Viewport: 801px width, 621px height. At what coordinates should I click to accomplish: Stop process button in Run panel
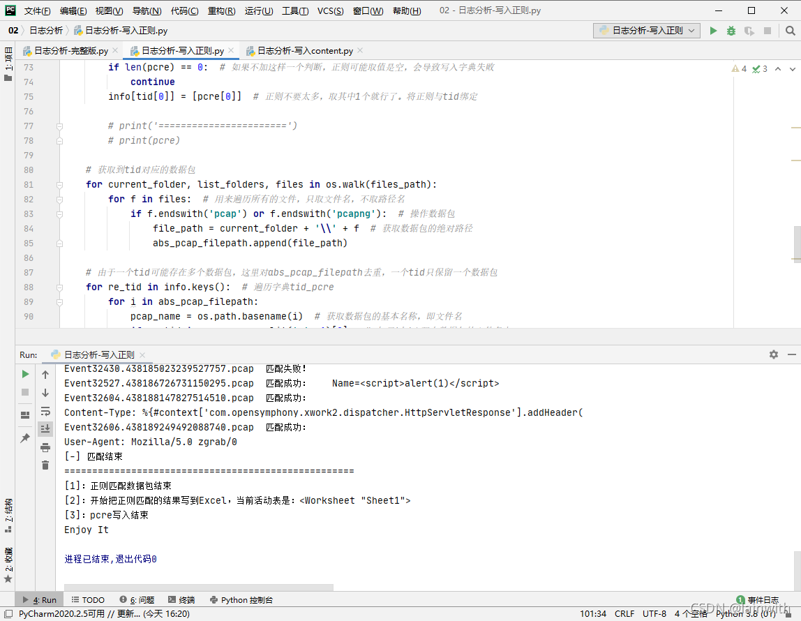coord(25,392)
